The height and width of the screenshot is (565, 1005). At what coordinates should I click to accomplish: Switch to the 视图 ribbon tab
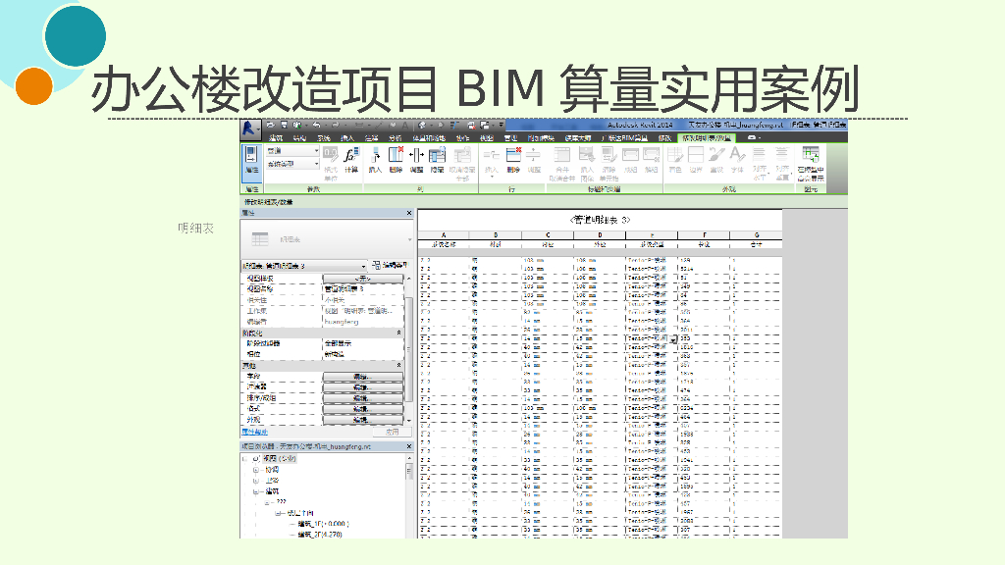487,137
